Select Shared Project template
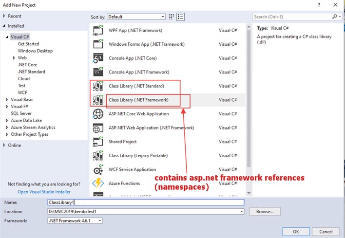The height and width of the screenshot is (238, 345). click(168, 142)
